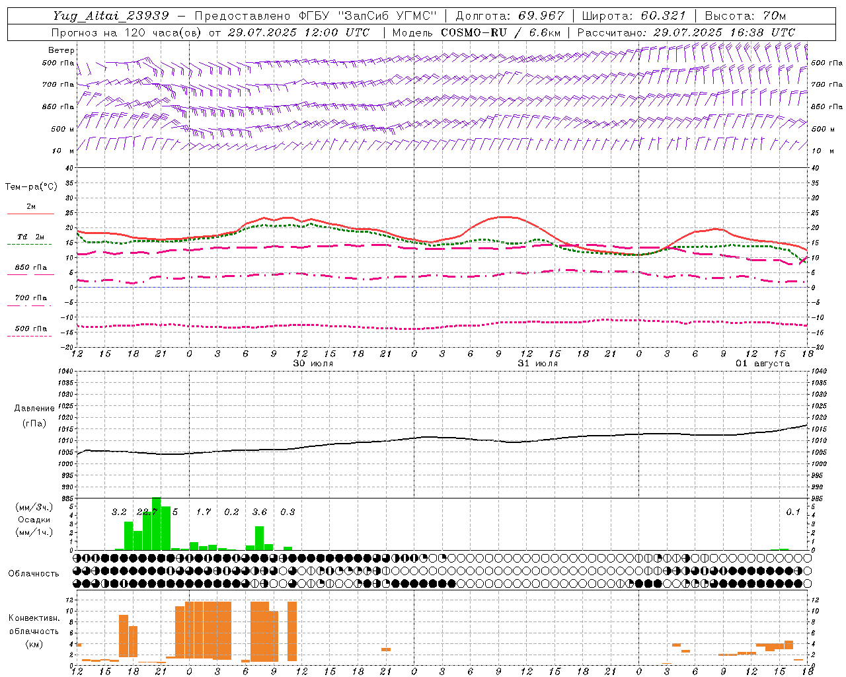This screenshot has height=677, width=846.
Task: Click the Тем-ра(°C) temperature panel label
Action: (x=31, y=187)
